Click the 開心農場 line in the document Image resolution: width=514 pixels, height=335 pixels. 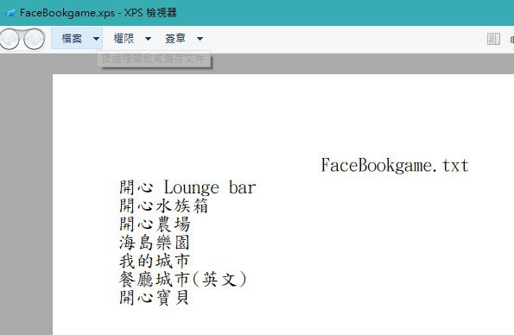[x=155, y=224]
